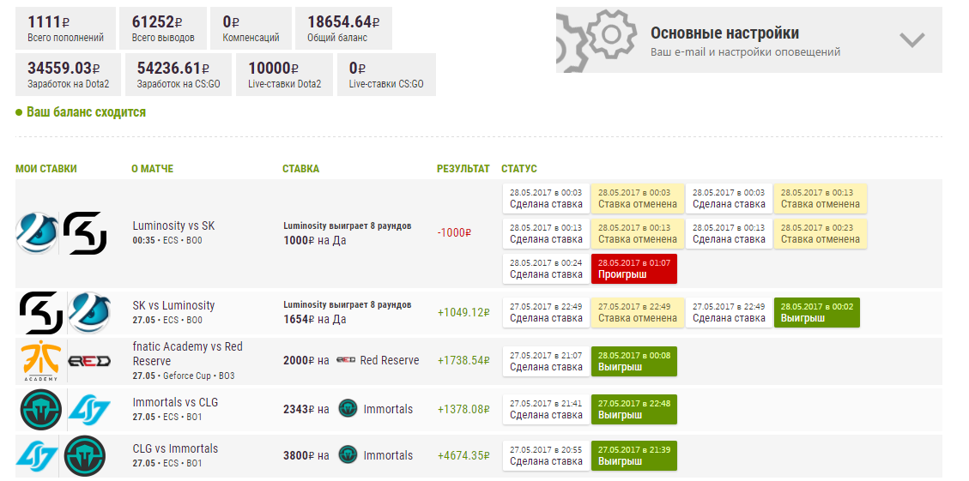Click Immortals logo in CLG vs Immortals row
The width and height of the screenshot is (969, 481).
pos(85,456)
